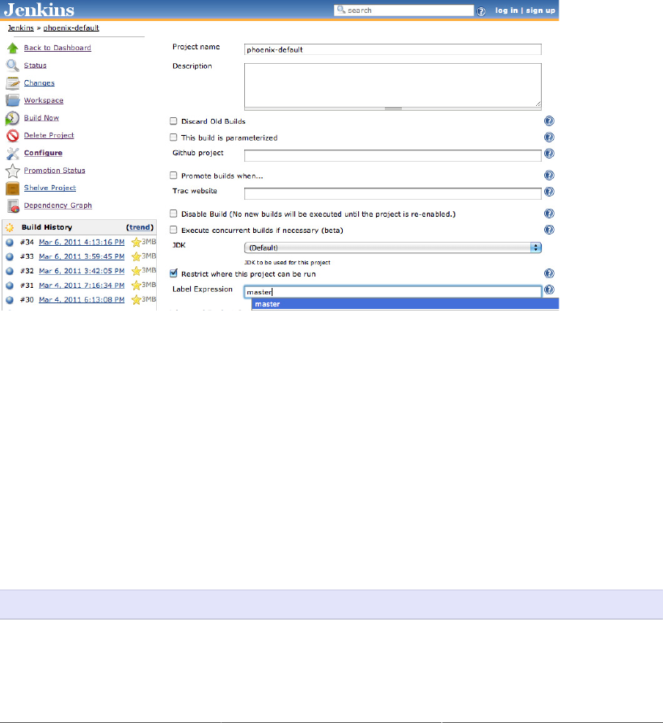The width and height of the screenshot is (663, 723).
Task: Tick the Promote builds when checkbox
Action: [173, 175]
